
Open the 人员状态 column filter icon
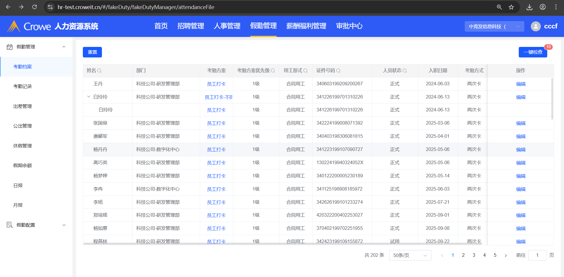pos(405,71)
